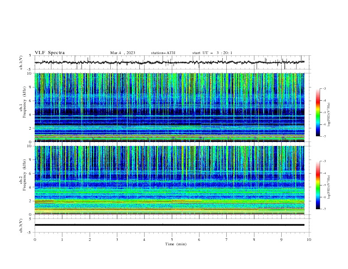Click the "-5" tick on ch.2 colorbar
The height and width of the screenshot is (269, 348).
[x=324, y=185]
